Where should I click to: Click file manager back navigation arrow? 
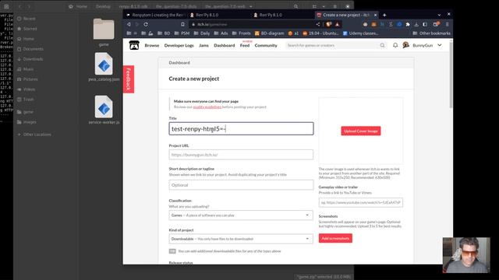(19, 6)
